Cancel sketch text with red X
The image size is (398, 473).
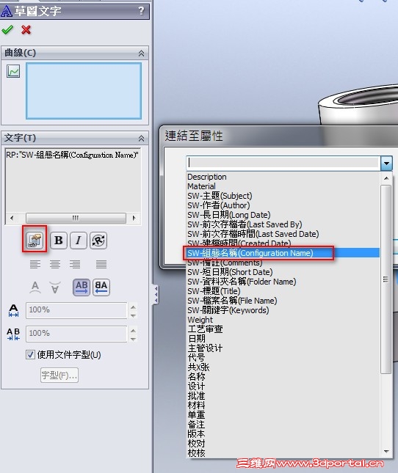(26, 29)
